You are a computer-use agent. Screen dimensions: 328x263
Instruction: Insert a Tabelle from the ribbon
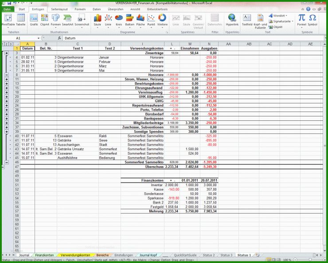(x=21, y=20)
